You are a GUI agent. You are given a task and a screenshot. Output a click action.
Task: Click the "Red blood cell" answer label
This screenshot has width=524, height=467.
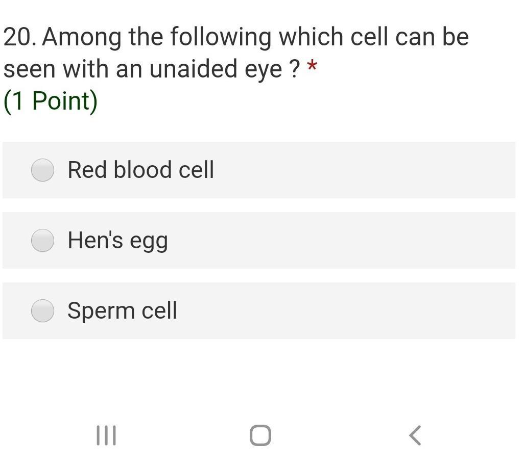click(140, 170)
